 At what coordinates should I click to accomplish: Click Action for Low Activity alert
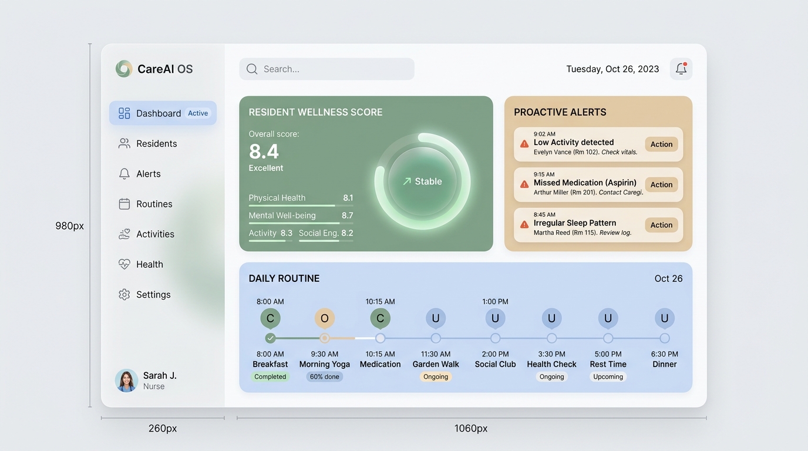661,144
